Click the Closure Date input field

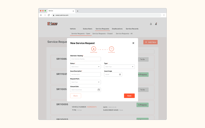pyautogui.click(x=86, y=90)
